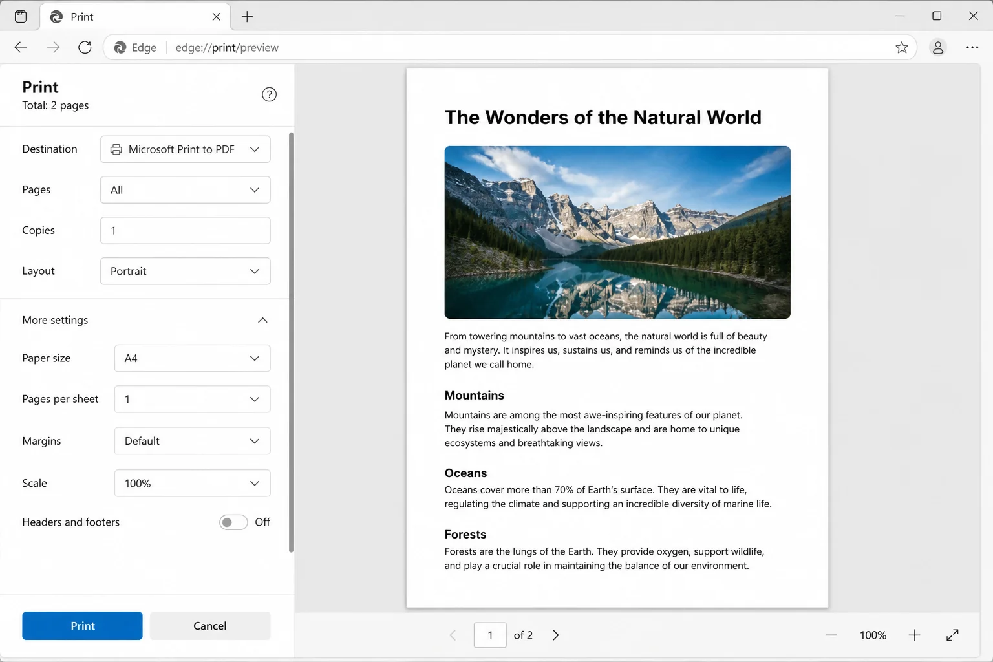Expand preview to full screen

point(952,635)
